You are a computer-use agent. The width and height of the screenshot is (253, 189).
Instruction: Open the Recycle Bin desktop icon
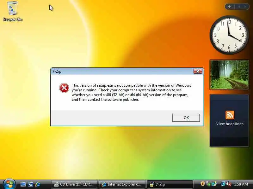[x=13, y=11]
